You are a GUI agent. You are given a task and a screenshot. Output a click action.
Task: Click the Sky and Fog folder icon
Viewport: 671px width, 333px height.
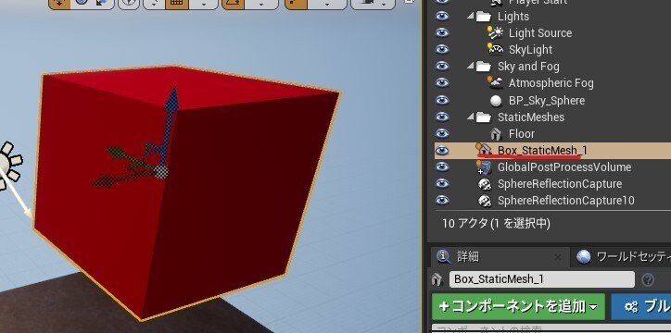coord(484,67)
